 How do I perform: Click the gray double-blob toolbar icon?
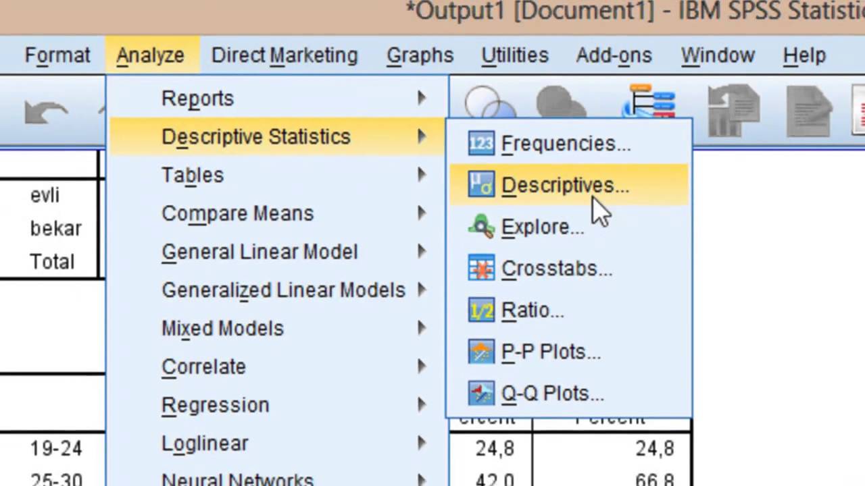point(561,103)
